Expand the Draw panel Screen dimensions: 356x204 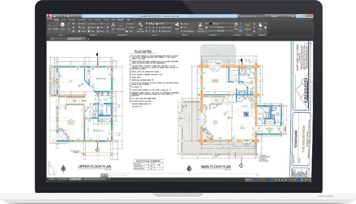coord(62,35)
